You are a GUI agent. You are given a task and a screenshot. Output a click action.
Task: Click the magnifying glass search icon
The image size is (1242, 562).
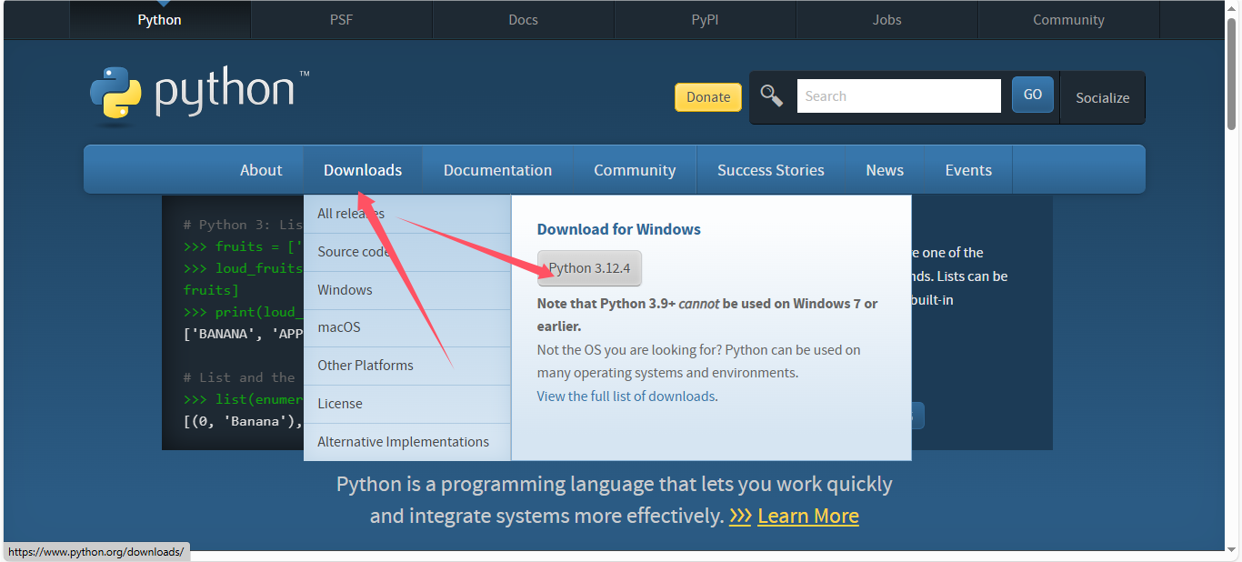point(772,95)
